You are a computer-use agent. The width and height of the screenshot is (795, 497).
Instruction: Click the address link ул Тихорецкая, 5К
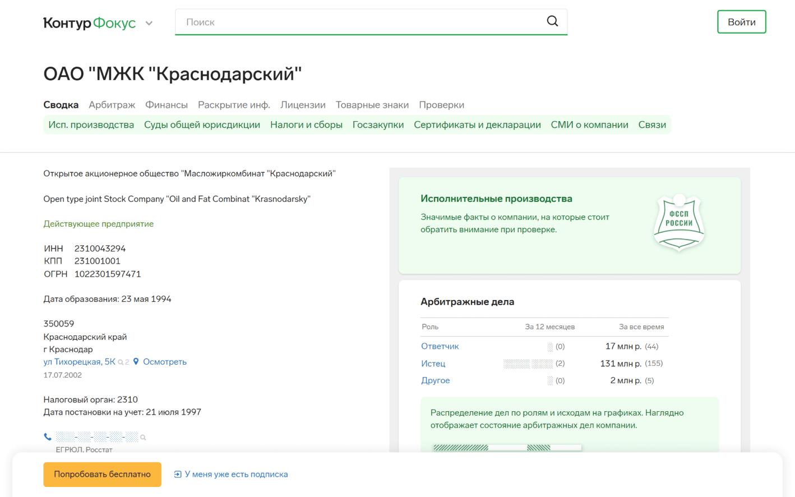tap(79, 362)
